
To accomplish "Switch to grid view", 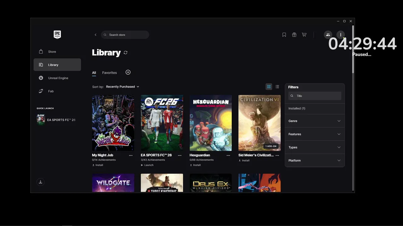I will click(269, 87).
